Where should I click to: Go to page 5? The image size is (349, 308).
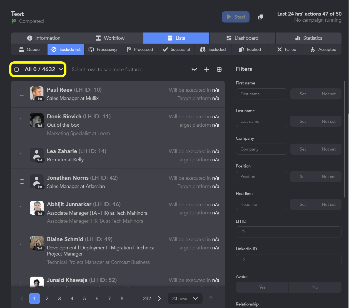tap(84, 299)
